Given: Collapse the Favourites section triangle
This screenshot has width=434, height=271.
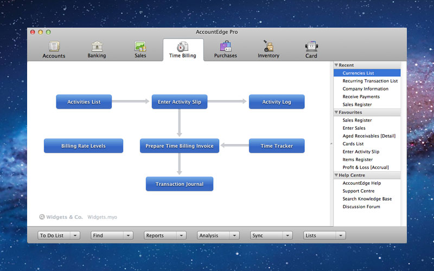Looking at the screenshot, I should pos(336,112).
